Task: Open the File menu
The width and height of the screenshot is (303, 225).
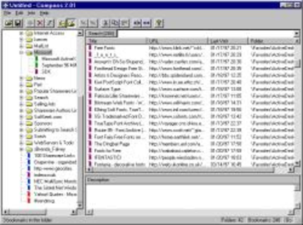Action: [x=7, y=13]
